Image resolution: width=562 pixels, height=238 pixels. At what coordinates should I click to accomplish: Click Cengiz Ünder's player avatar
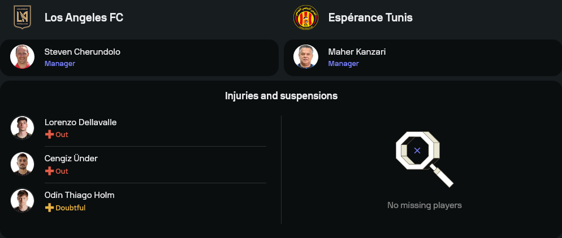coord(23,164)
